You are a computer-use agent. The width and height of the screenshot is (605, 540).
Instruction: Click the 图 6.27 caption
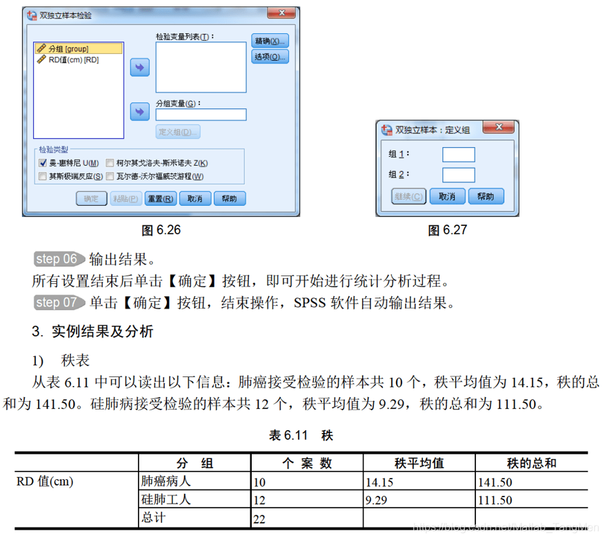(x=448, y=230)
